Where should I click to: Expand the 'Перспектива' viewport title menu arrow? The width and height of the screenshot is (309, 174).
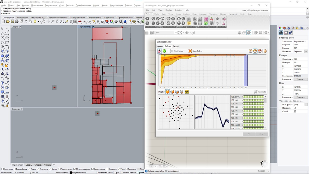93,27
